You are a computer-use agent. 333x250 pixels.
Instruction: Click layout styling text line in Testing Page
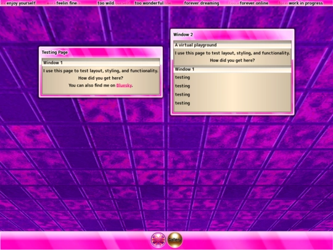(x=101, y=71)
